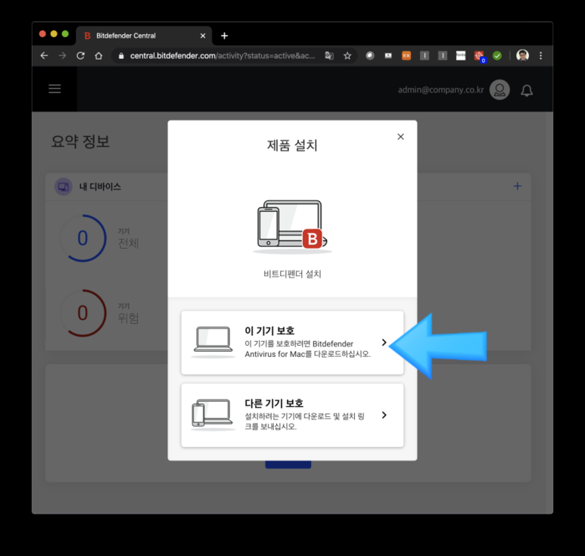Open the Chrome profile avatar
This screenshot has width=585, height=556.
[522, 55]
